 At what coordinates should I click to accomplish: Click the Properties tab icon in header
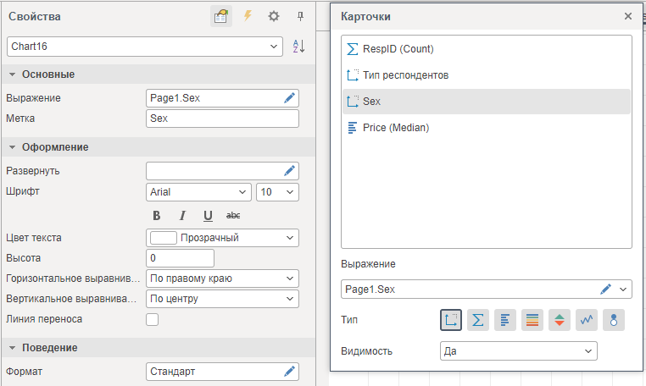(x=221, y=16)
